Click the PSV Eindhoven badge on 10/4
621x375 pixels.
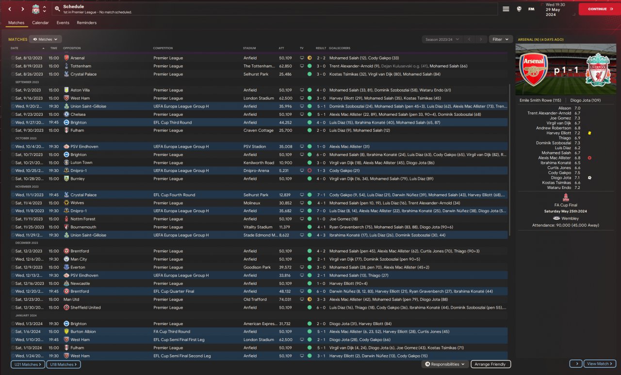66,146
